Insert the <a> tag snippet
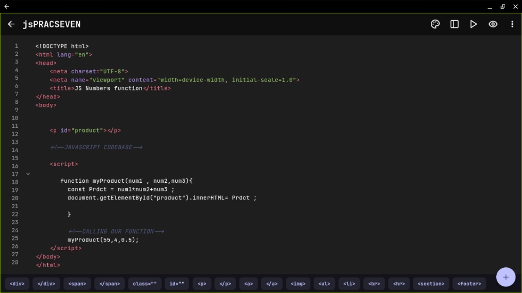The width and height of the screenshot is (522, 293). tap(249, 284)
